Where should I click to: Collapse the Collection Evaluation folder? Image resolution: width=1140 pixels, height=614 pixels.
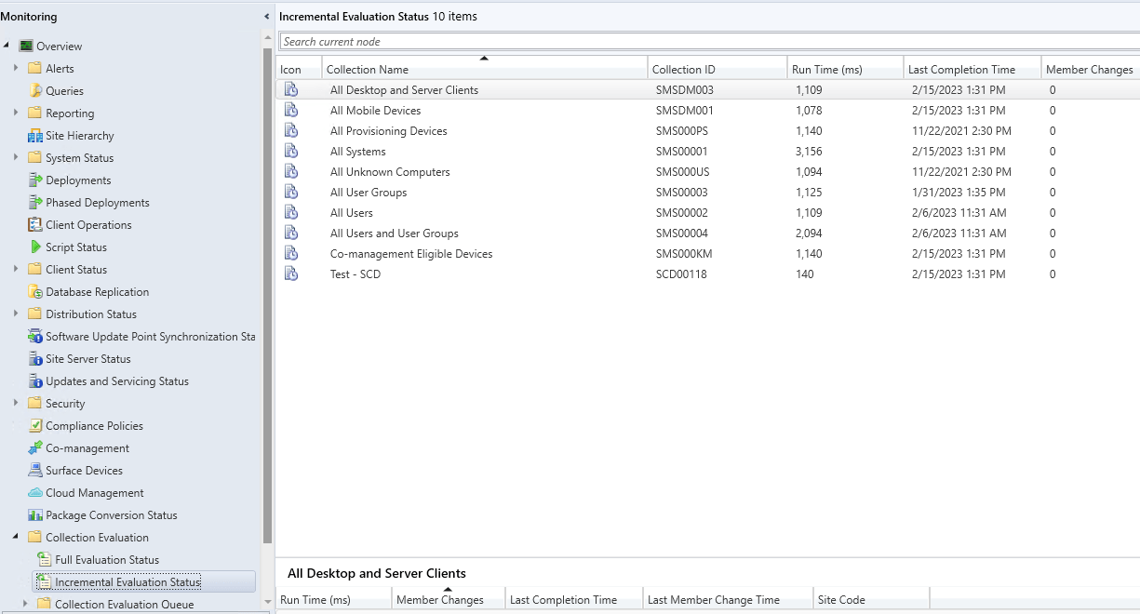(x=16, y=537)
